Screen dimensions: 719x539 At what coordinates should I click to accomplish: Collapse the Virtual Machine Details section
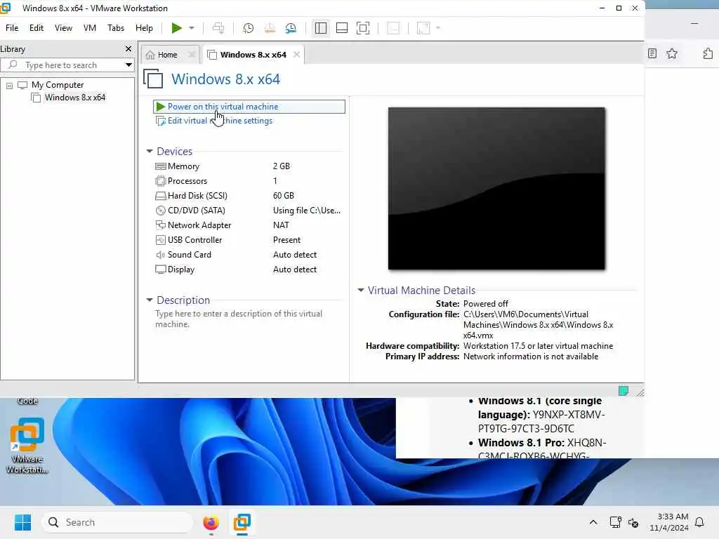(361, 290)
